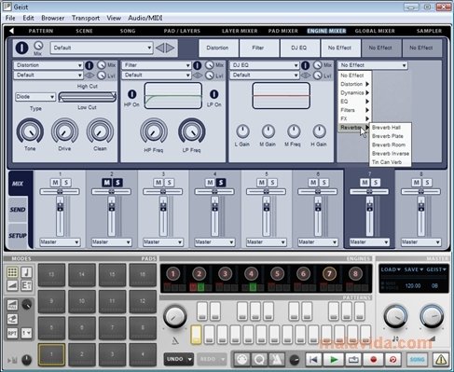This screenshot has height=372, width=454.
Task: Open the Diode distortion type dropdown
Action: point(35,97)
